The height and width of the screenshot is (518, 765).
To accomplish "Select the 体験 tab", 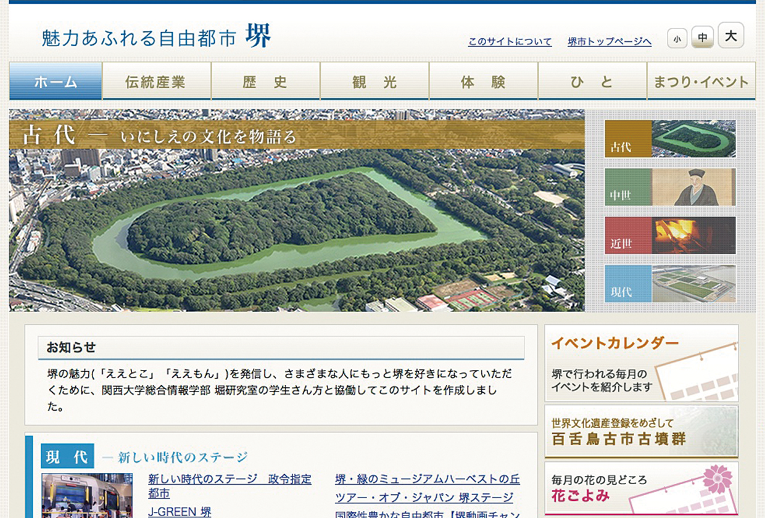I will 483,81.
